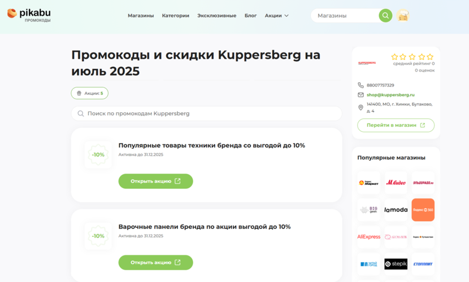Click Открыть акцию for Варочные панели offer
Image resolution: width=469 pixels, height=282 pixels.
point(155,262)
